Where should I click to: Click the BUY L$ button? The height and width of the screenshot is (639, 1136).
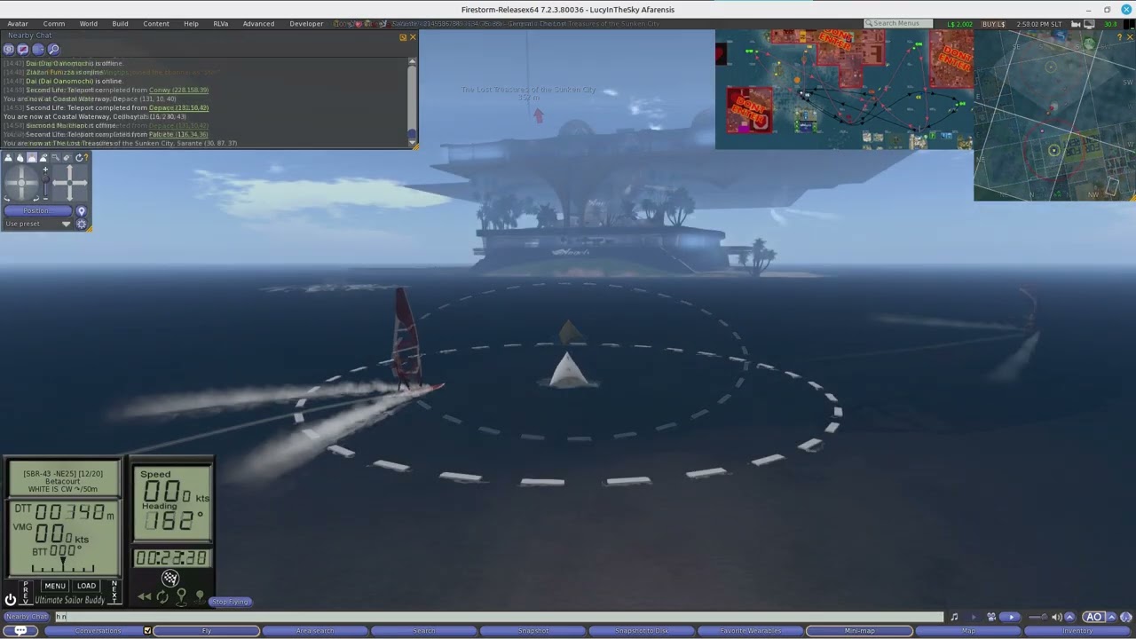pos(993,24)
